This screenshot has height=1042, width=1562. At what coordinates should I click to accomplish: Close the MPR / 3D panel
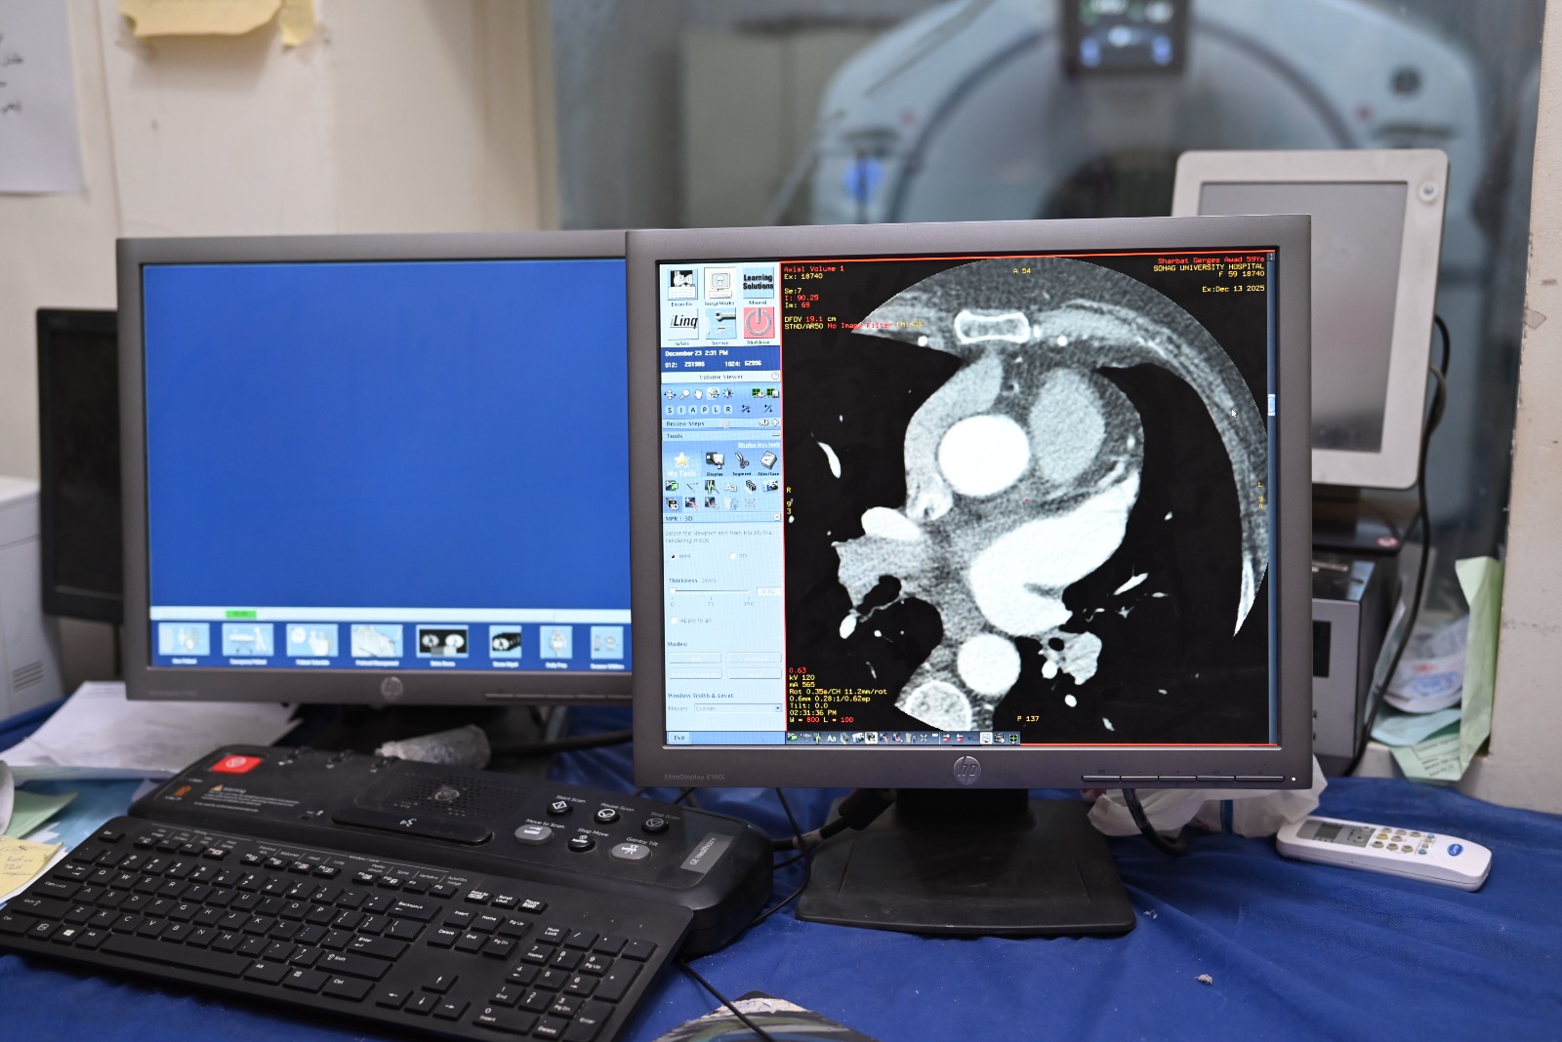pos(776,518)
